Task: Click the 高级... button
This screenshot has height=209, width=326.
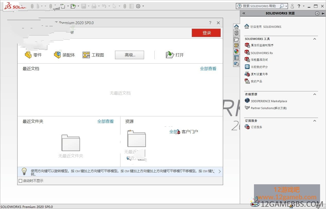Action: tap(129, 55)
